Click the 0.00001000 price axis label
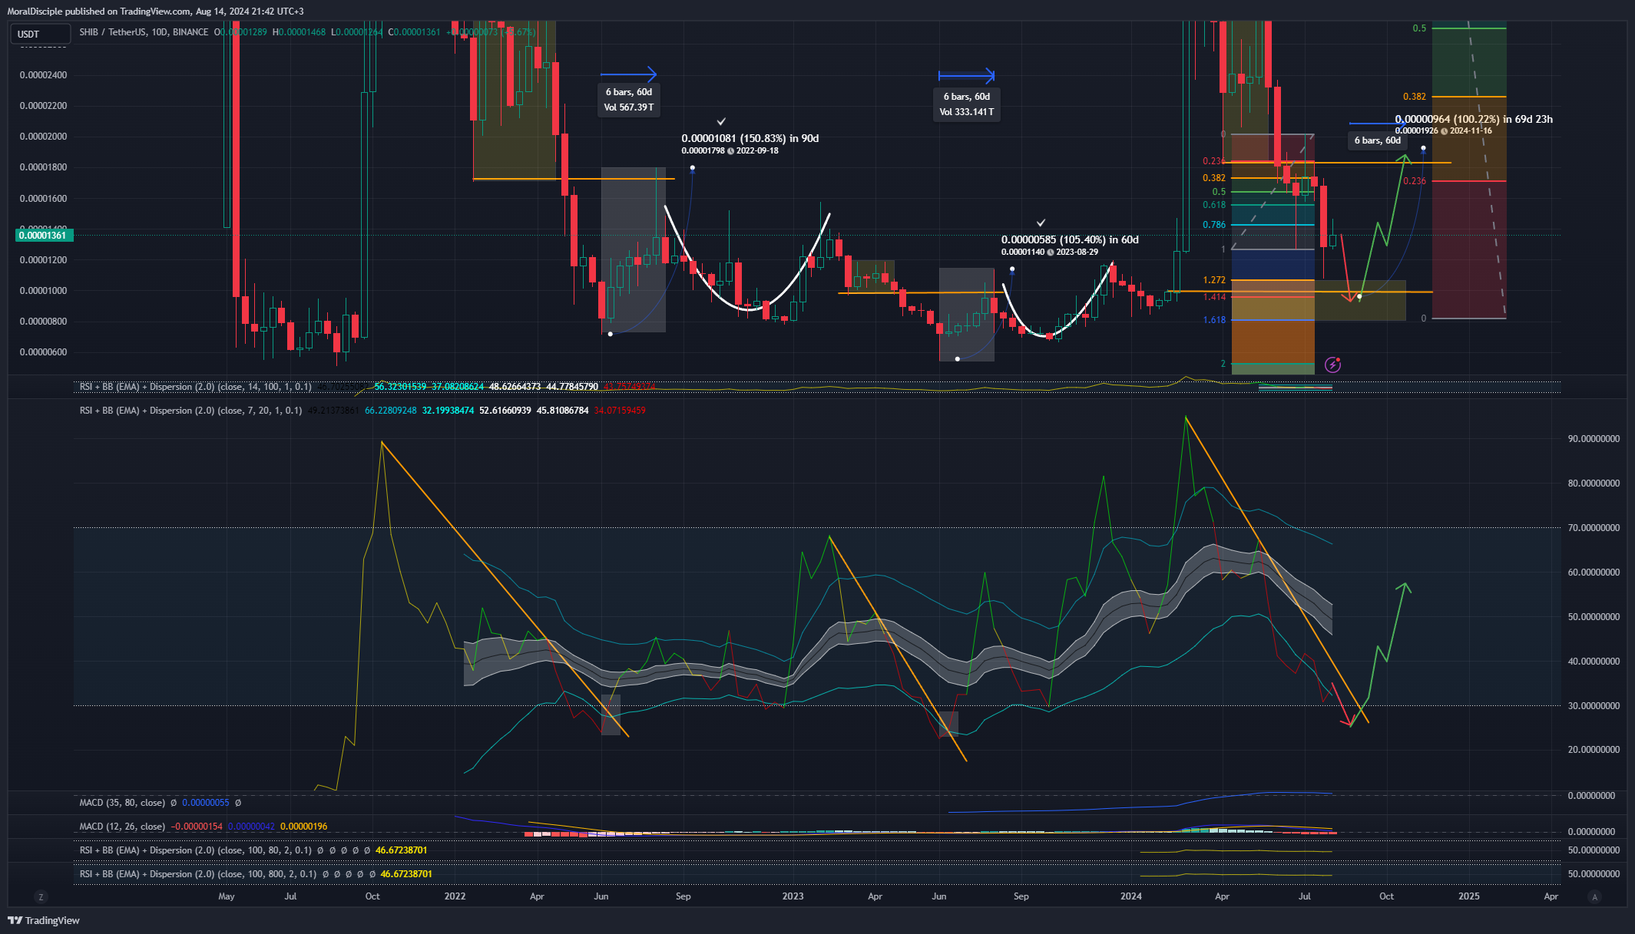 (x=43, y=291)
